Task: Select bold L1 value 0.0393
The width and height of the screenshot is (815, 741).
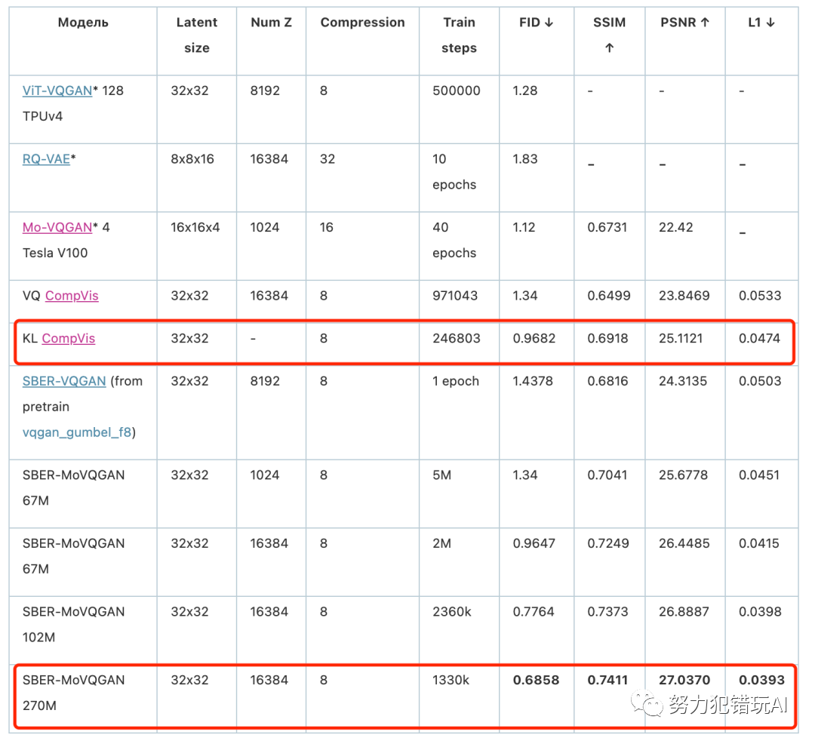Action: tap(761, 680)
